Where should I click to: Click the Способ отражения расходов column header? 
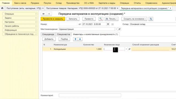(145, 45)
